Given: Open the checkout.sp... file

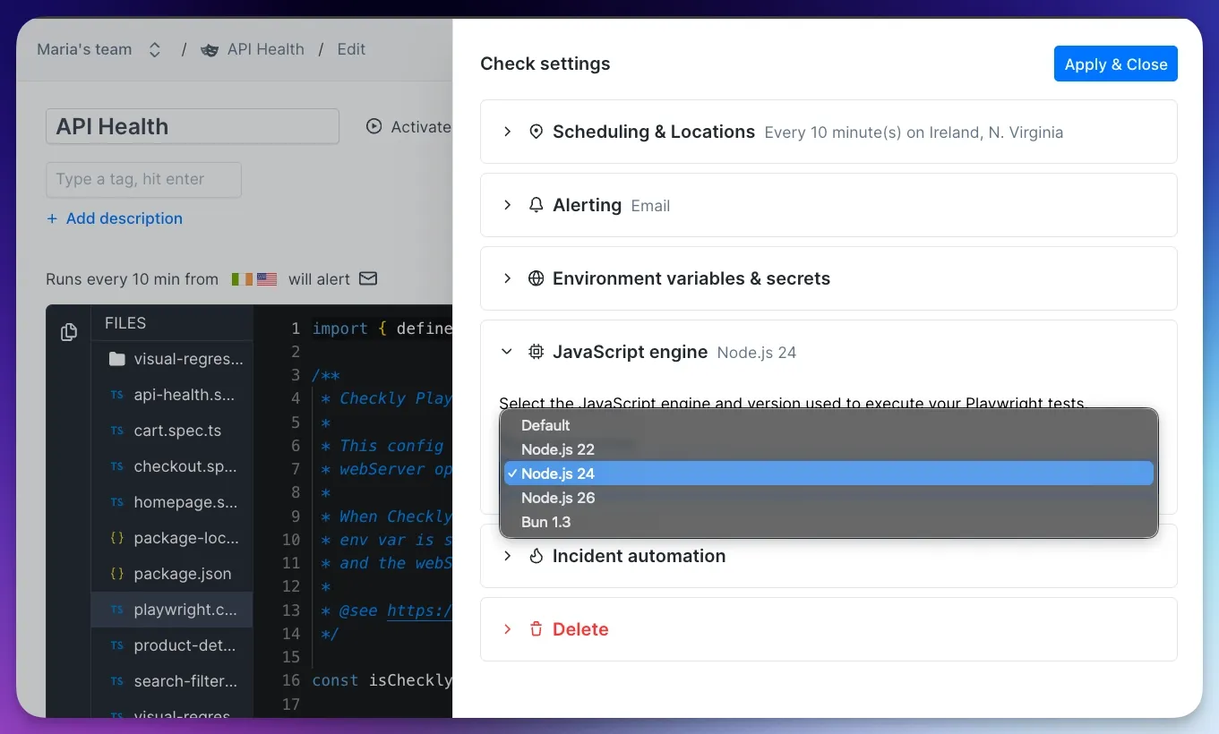Looking at the screenshot, I should (x=172, y=466).
